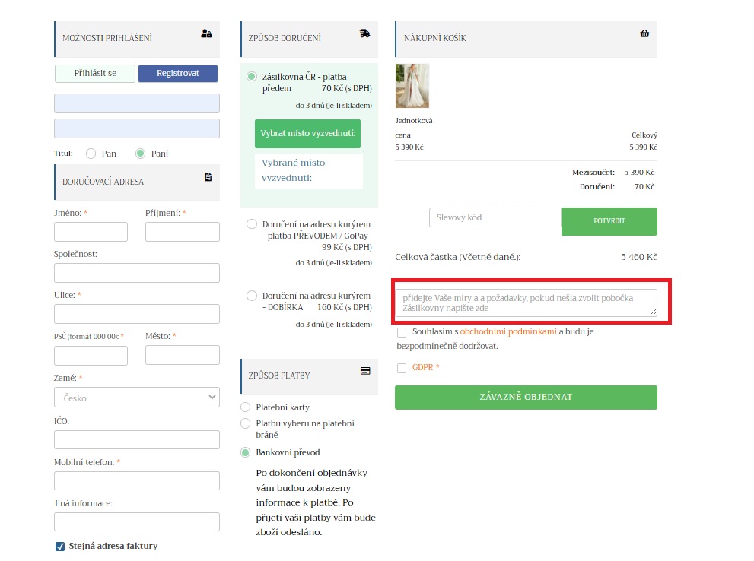
Task: Open the Země country dropdown
Action: 137,398
